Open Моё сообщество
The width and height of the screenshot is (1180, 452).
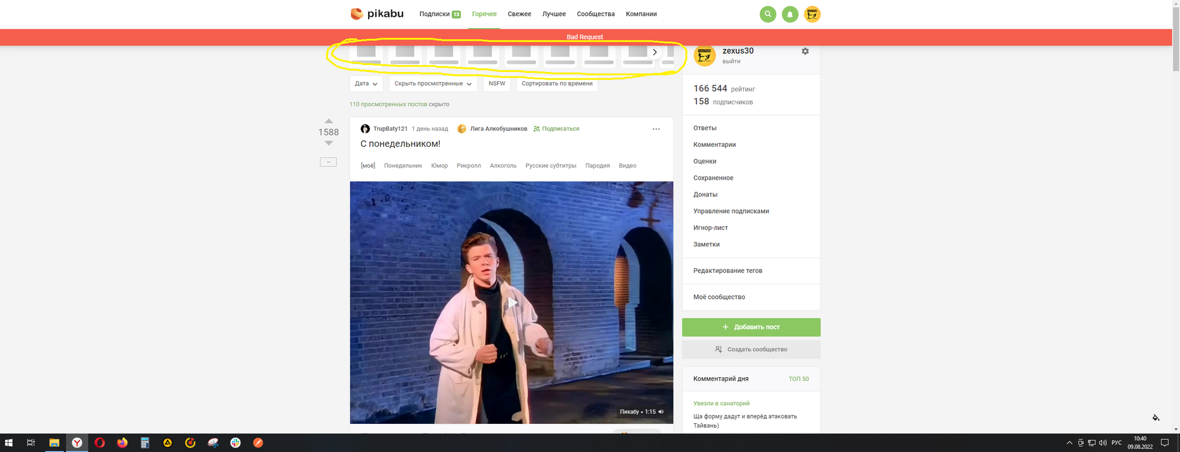click(719, 297)
